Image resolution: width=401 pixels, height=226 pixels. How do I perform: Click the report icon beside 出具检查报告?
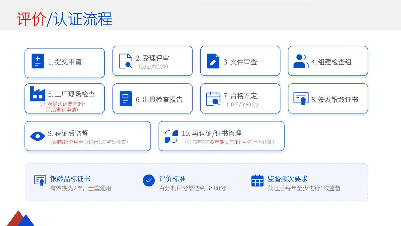point(126,99)
